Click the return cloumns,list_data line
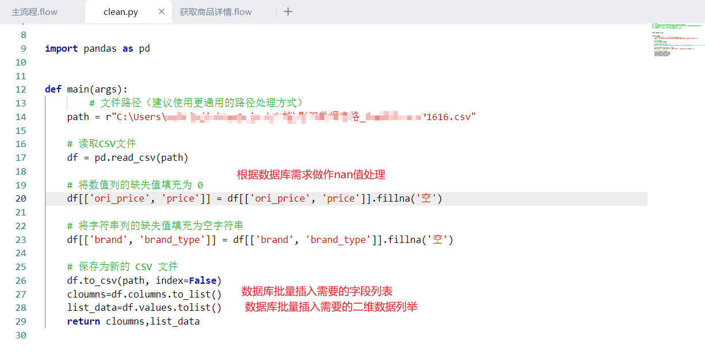 [133, 322]
